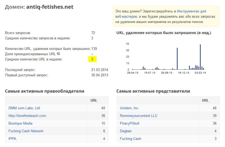
Task: Click the 'Последний запрос:' label
Action: [20, 70]
